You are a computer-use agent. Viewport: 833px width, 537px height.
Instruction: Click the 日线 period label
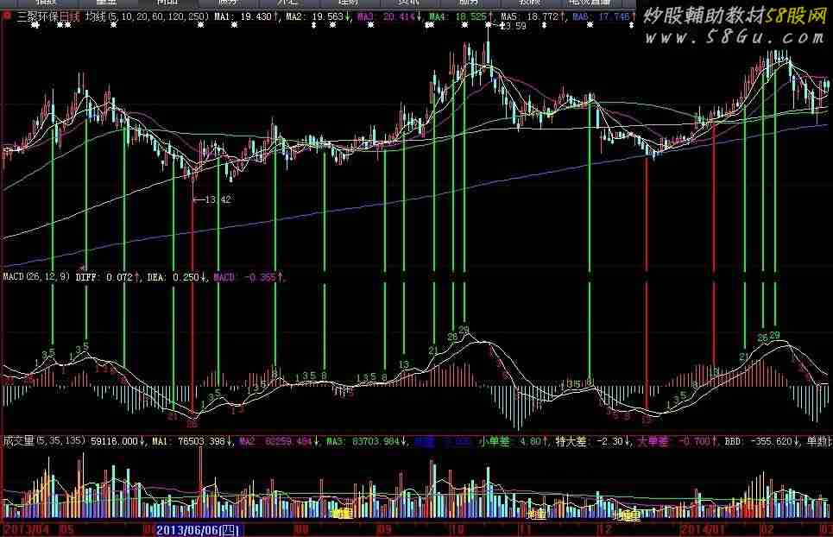coord(70,17)
